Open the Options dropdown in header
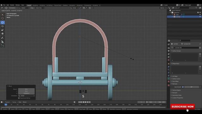The height and width of the screenshot is (114, 202). pyautogui.click(x=163, y=8)
